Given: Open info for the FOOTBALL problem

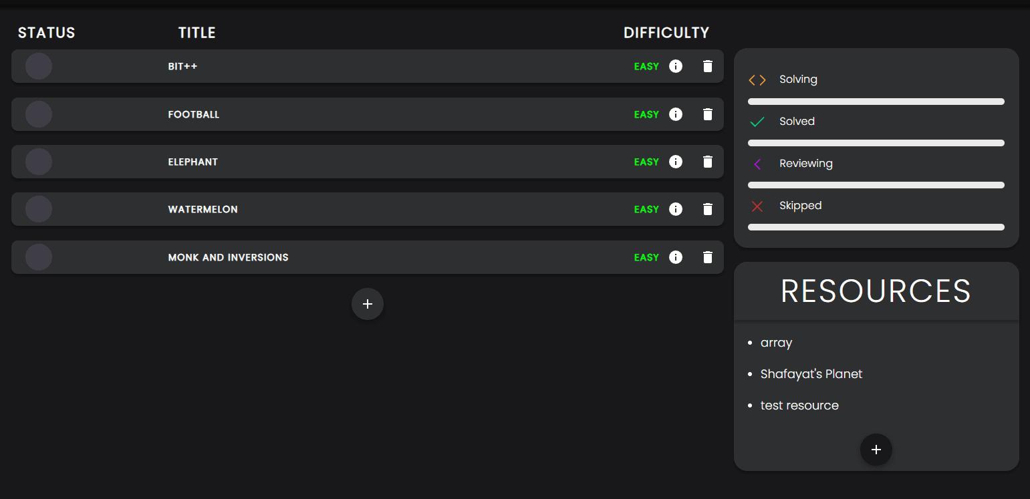Looking at the screenshot, I should pyautogui.click(x=676, y=114).
